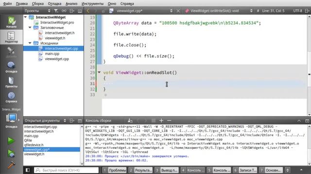Show the Результаты search pane
Image resolution: width=311 pixels, height=174 pixels.
pos(140,170)
